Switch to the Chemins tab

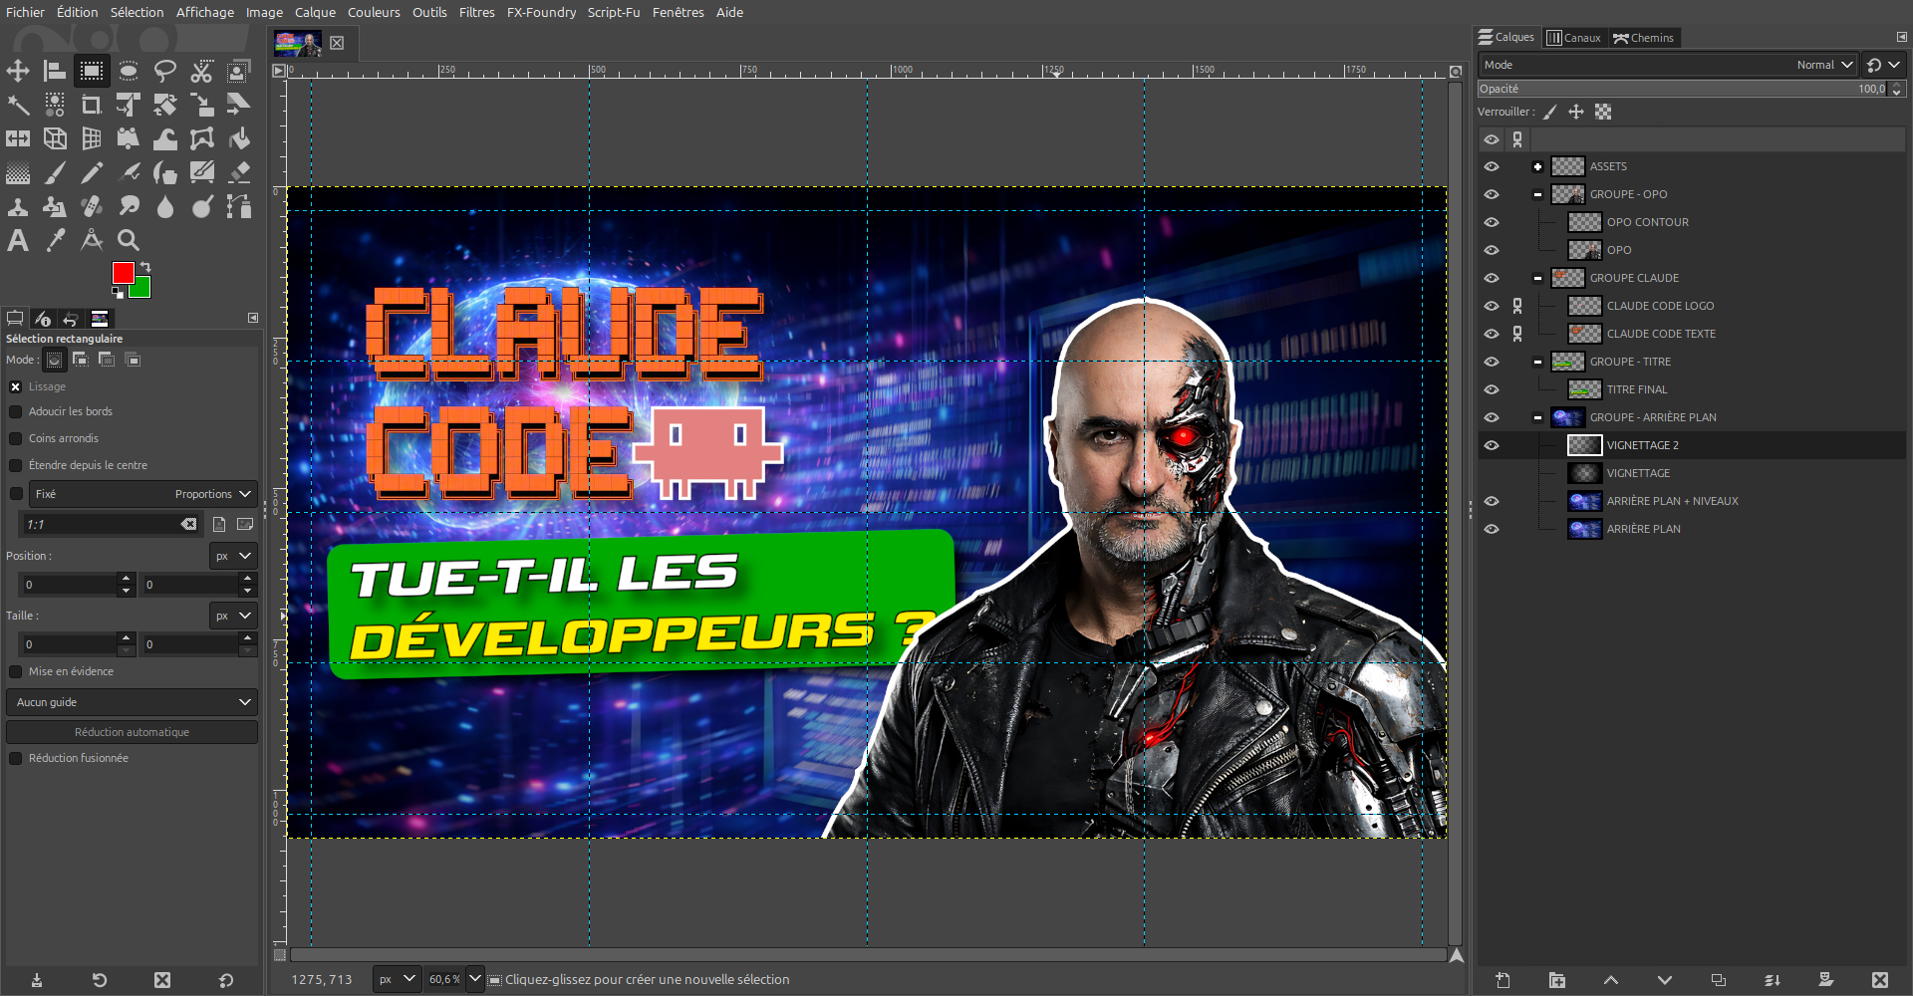click(x=1644, y=38)
